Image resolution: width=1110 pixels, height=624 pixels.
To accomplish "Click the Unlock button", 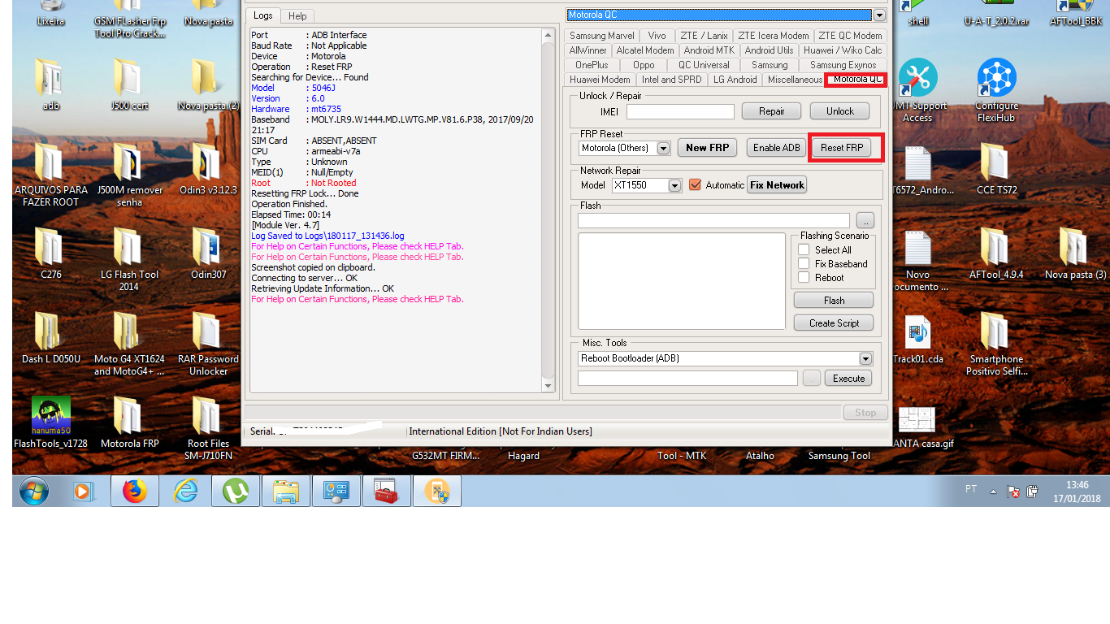I will [x=839, y=111].
